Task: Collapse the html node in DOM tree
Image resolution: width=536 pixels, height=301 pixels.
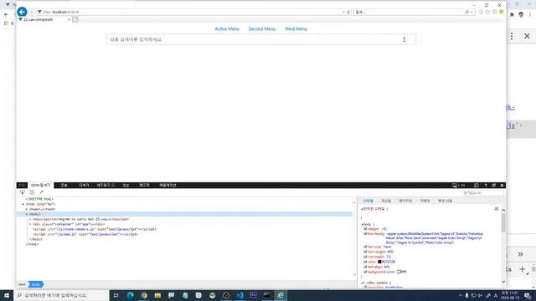Action: pyautogui.click(x=23, y=204)
